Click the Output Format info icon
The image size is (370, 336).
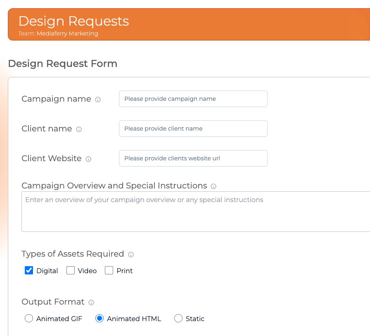[91, 303]
